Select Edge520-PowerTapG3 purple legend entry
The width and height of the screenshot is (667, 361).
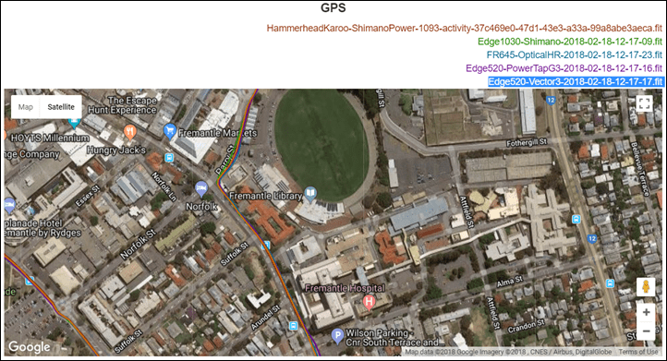[x=564, y=68]
